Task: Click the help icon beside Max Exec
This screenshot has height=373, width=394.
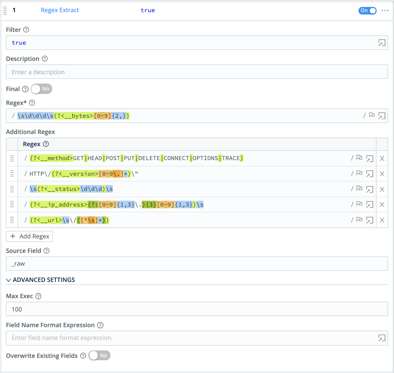Action: coord(38,296)
